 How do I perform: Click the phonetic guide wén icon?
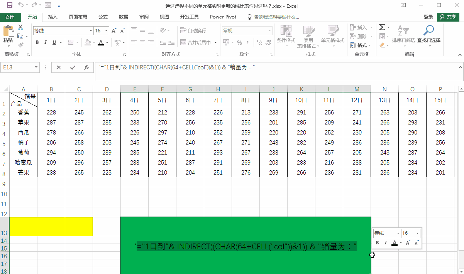click(117, 42)
